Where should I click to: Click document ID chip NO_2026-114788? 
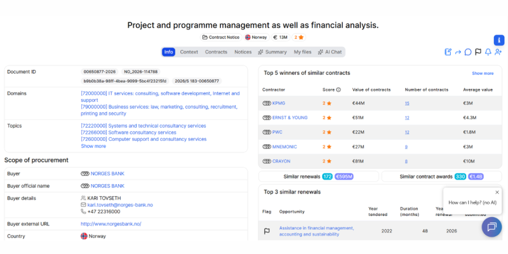point(140,72)
